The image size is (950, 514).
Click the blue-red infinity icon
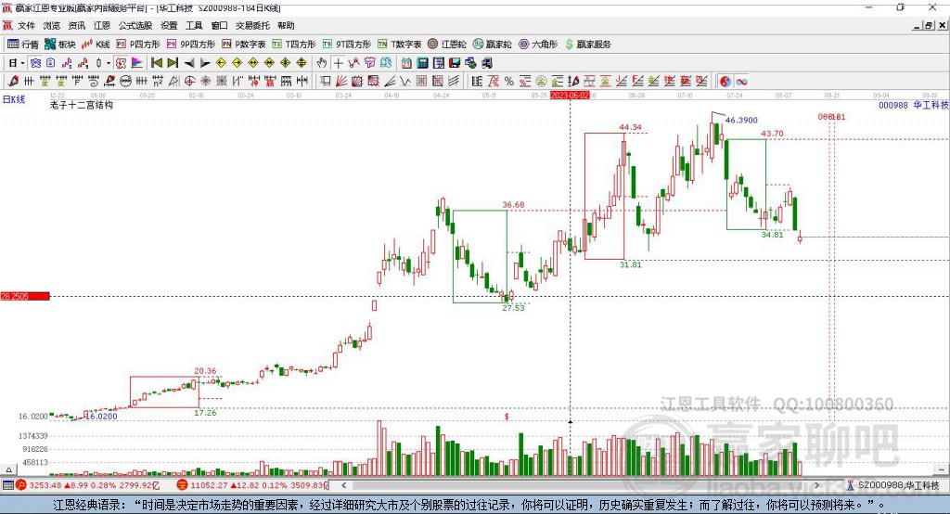click(741, 82)
